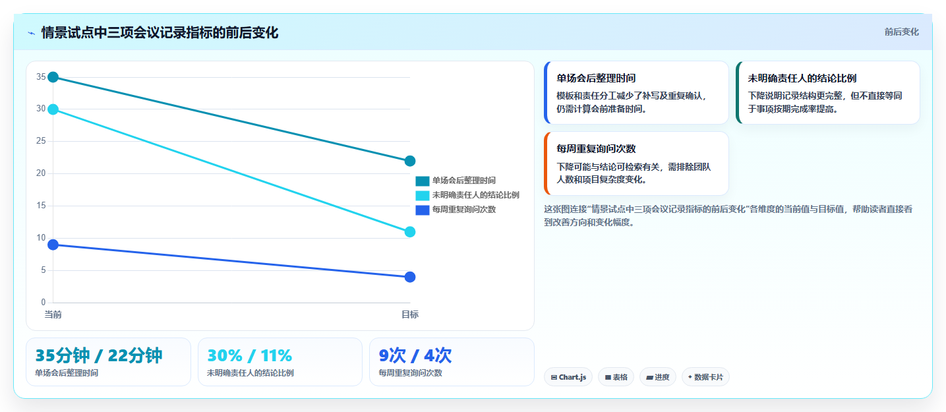The height and width of the screenshot is (412, 946).
Task: Click the icon inside 表格 chip
Action: pos(608,378)
